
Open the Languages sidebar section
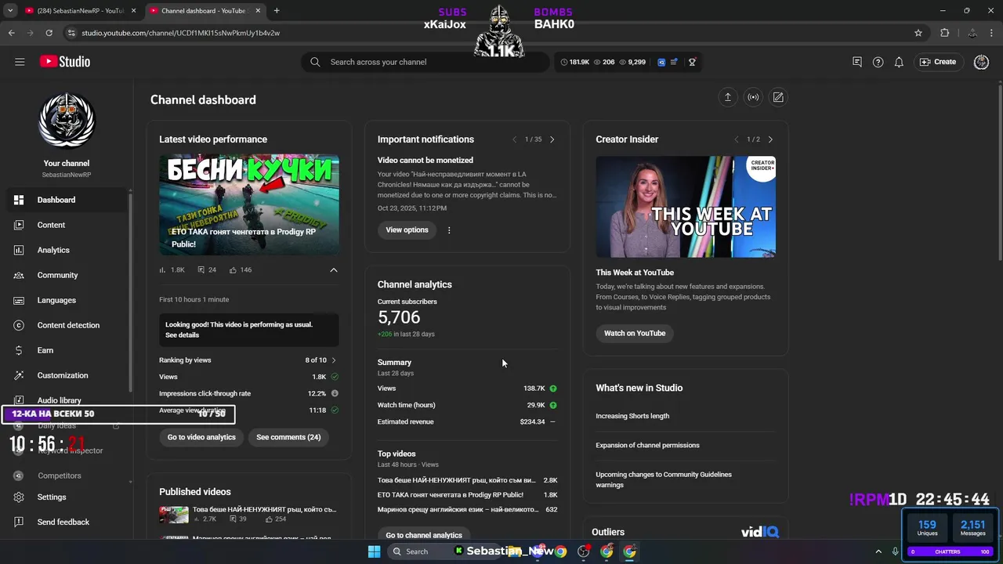pyautogui.click(x=67, y=300)
